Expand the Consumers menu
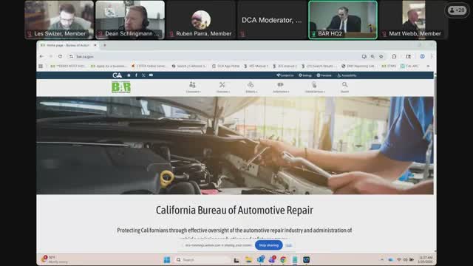 click(193, 87)
